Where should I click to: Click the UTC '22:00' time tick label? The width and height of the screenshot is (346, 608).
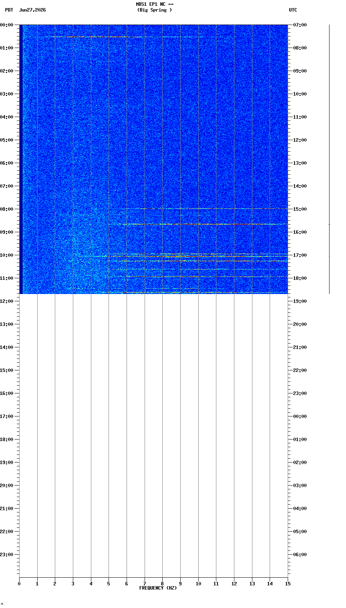click(300, 370)
